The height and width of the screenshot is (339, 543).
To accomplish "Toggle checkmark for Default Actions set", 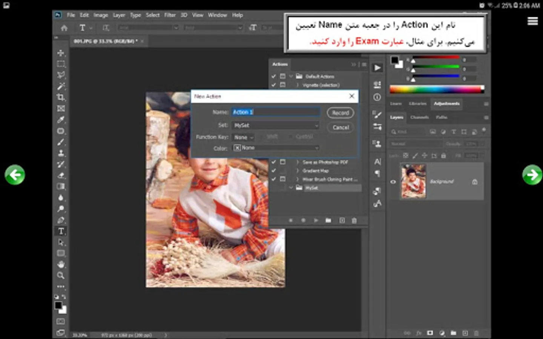I will (274, 76).
